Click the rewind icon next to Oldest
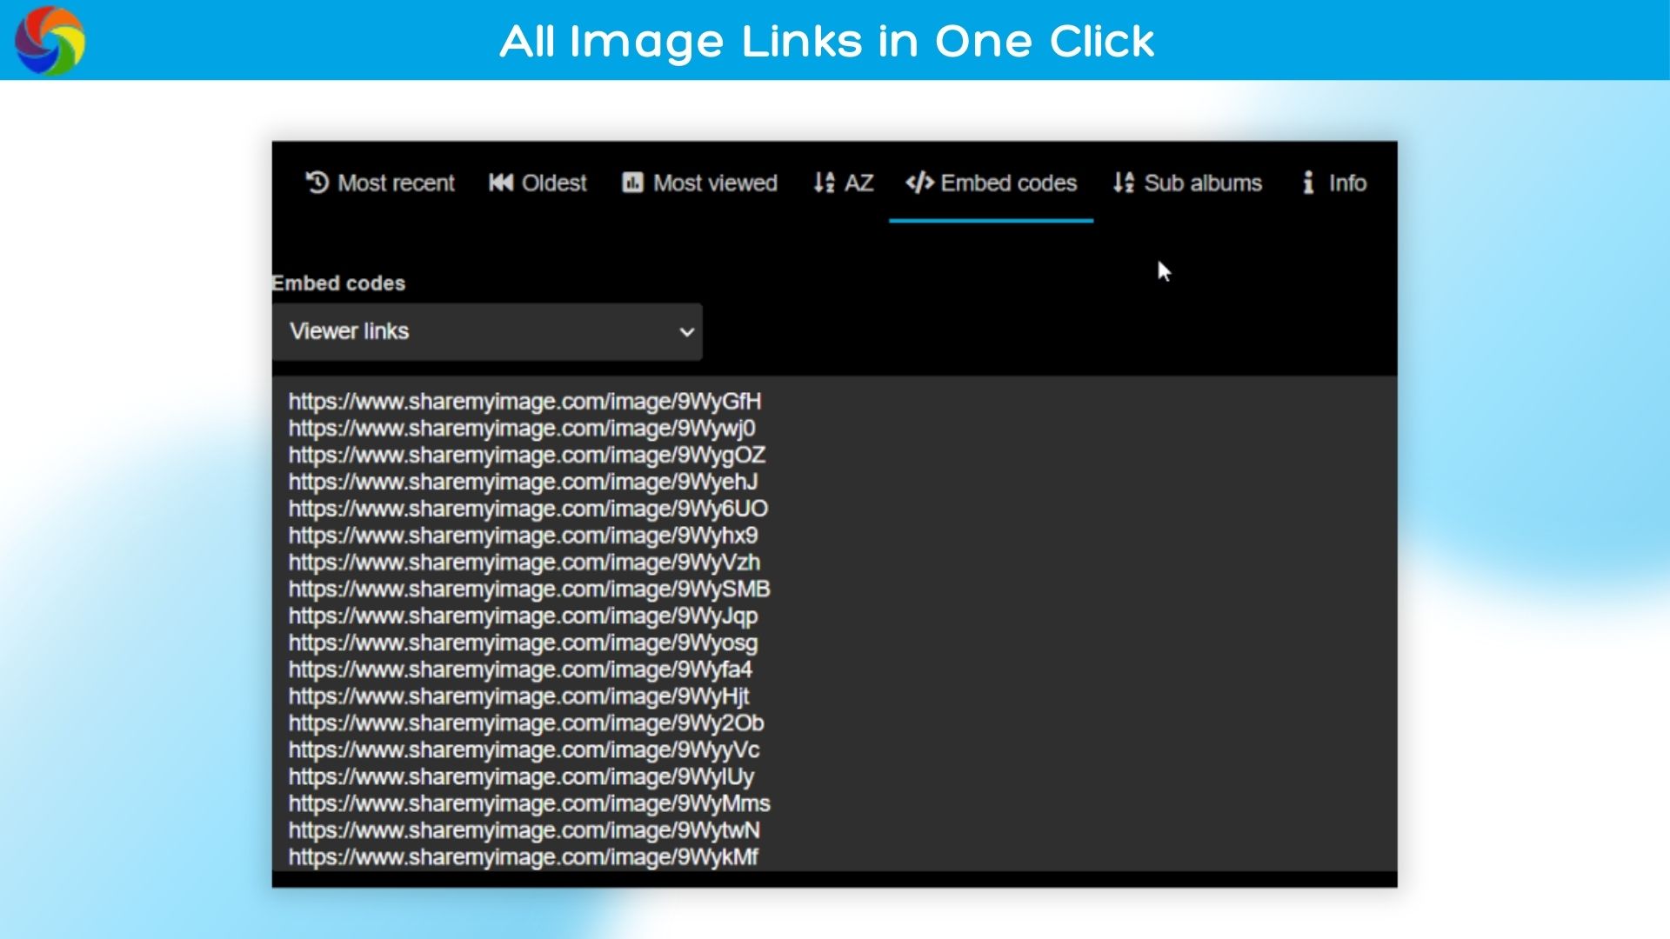This screenshot has width=1670, height=939. click(501, 183)
